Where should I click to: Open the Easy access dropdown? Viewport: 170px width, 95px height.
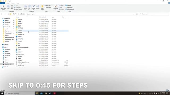[x=48, y=7]
